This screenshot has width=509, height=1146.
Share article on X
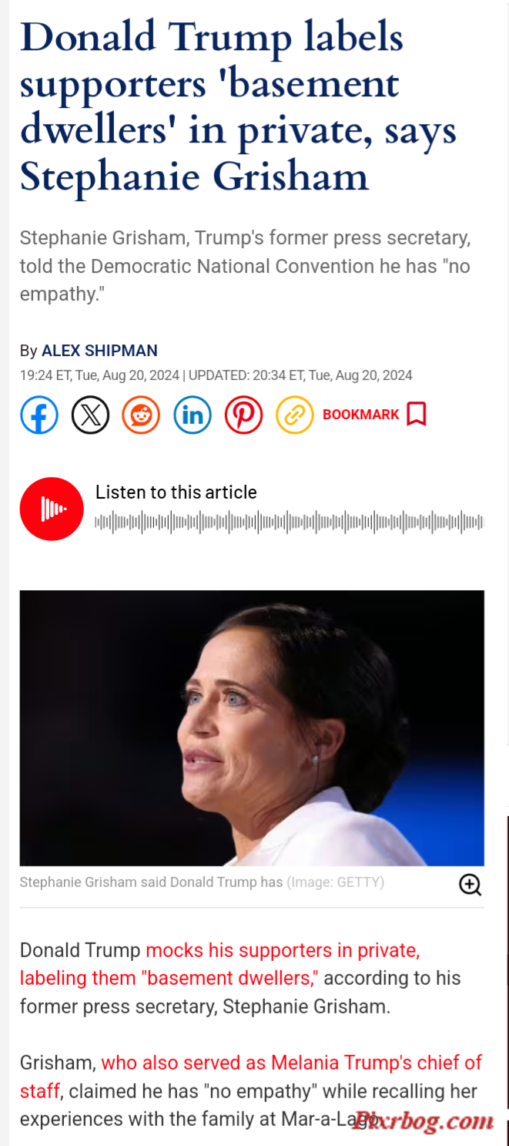coord(90,415)
